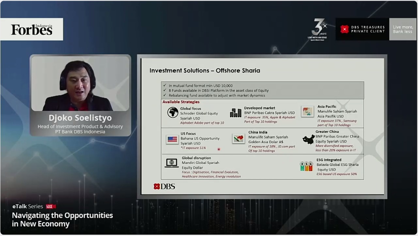Screen dimensions: 418x236
Task: Click 'Mandiri Global Syariah Equity Dollar' fund name
Action: [201, 165]
